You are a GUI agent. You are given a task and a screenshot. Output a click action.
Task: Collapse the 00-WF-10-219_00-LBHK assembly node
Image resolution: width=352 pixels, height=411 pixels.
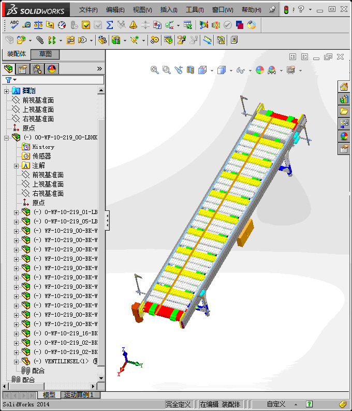click(x=7, y=138)
